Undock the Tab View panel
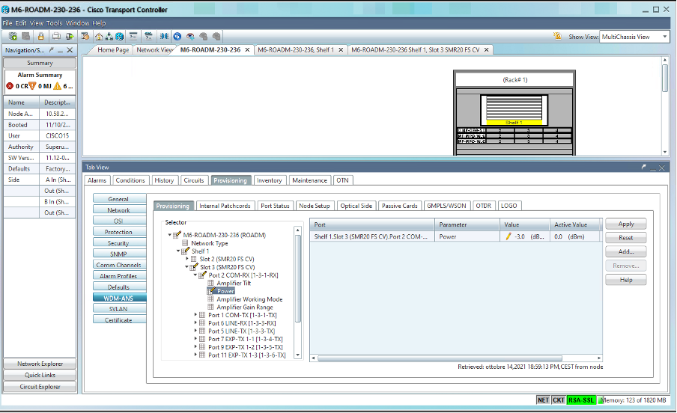The image size is (677, 413). pyautogui.click(x=644, y=167)
